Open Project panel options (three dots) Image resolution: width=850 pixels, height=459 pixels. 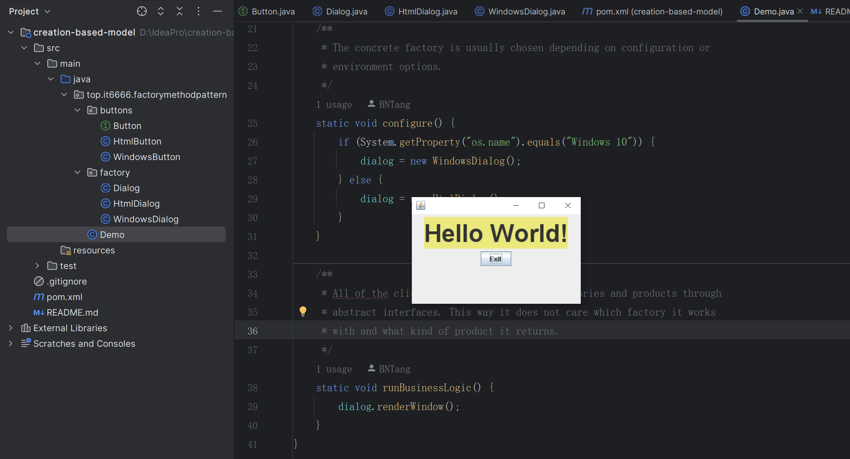point(199,11)
